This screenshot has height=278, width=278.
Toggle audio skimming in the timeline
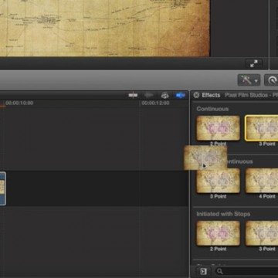coord(149,96)
